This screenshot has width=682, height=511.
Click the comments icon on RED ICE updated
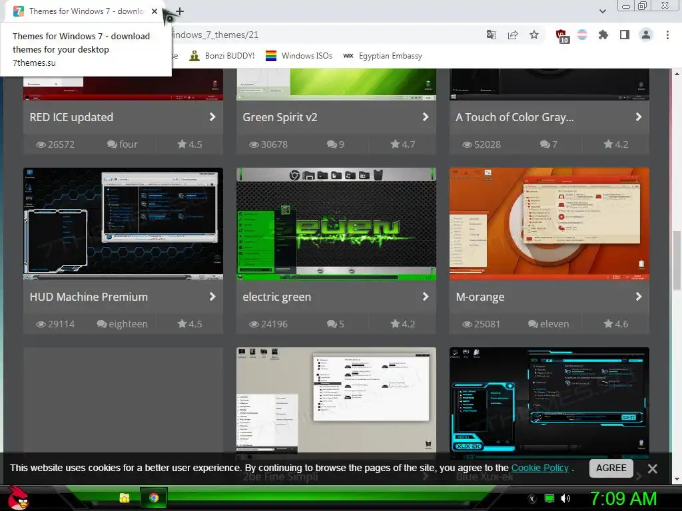[112, 144]
